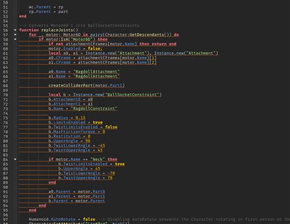Click line number 84 in the gutter
The height and width of the screenshot is (224, 290).
tap(6, 160)
